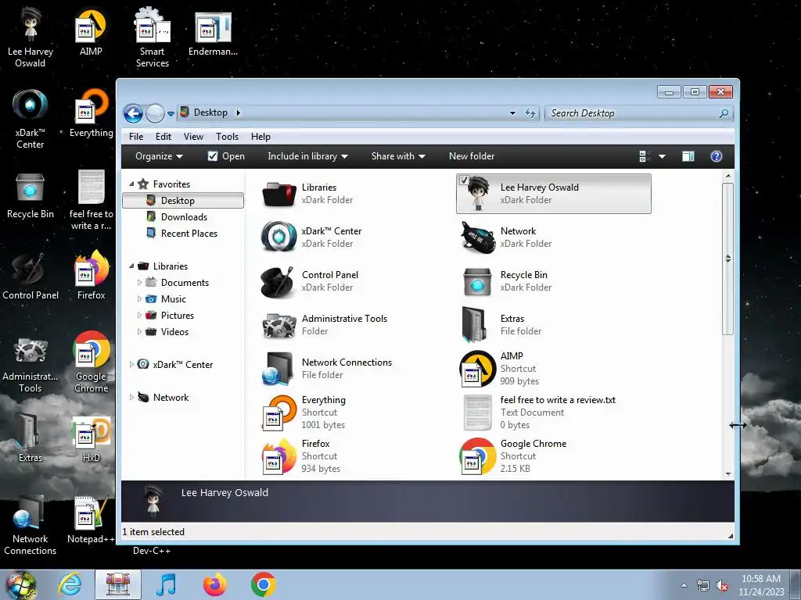Image resolution: width=801 pixels, height=600 pixels.
Task: Collapse the Favorites tree group
Action: point(131,184)
